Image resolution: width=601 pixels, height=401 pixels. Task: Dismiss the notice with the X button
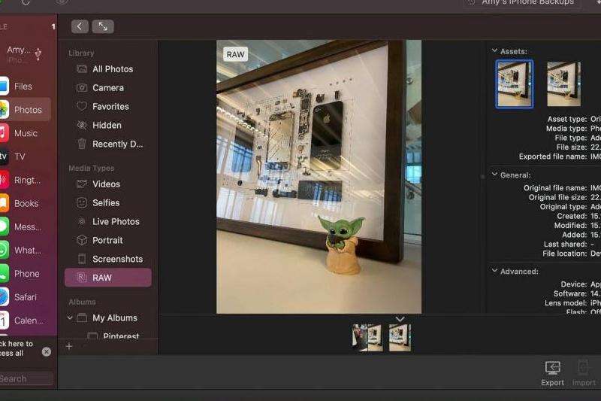47,352
